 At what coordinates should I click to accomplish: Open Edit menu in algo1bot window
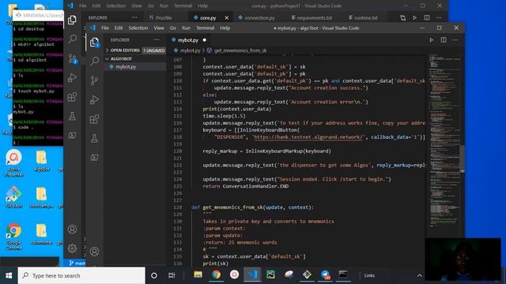click(x=119, y=28)
